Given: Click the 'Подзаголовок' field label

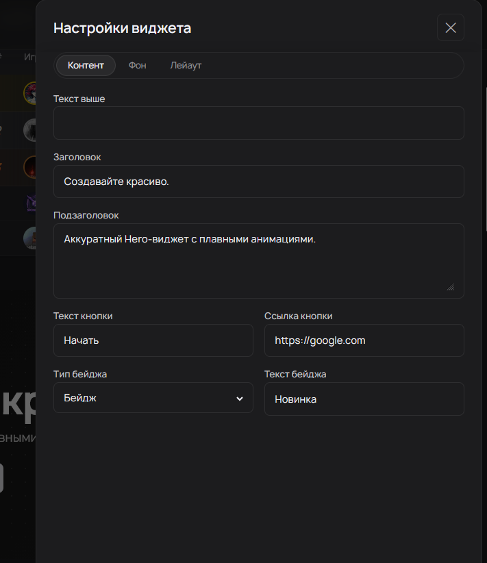Looking at the screenshot, I should click(86, 215).
